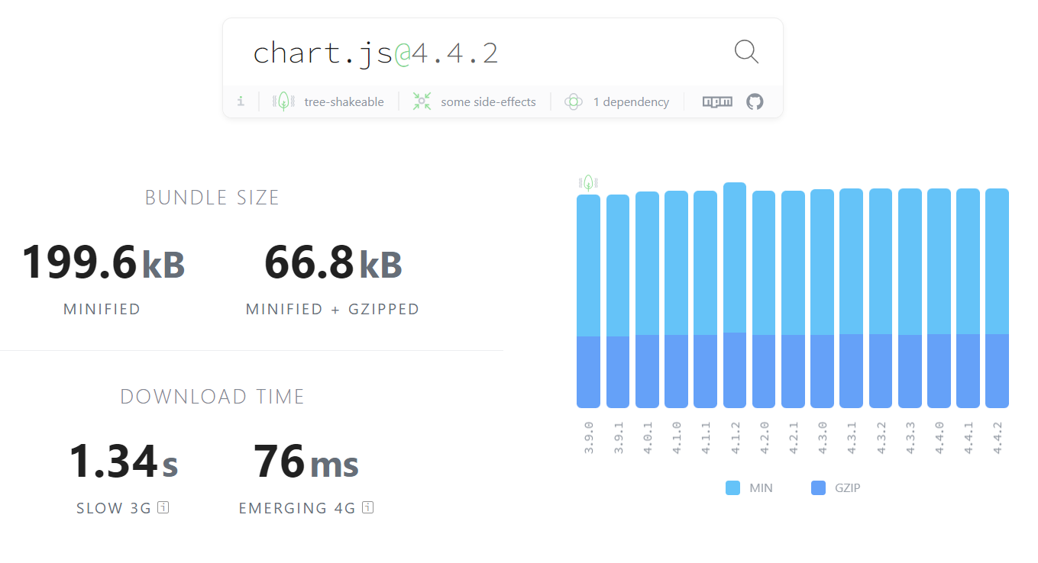Open the npm package page icon
This screenshot has width=1038, height=563.
point(717,101)
